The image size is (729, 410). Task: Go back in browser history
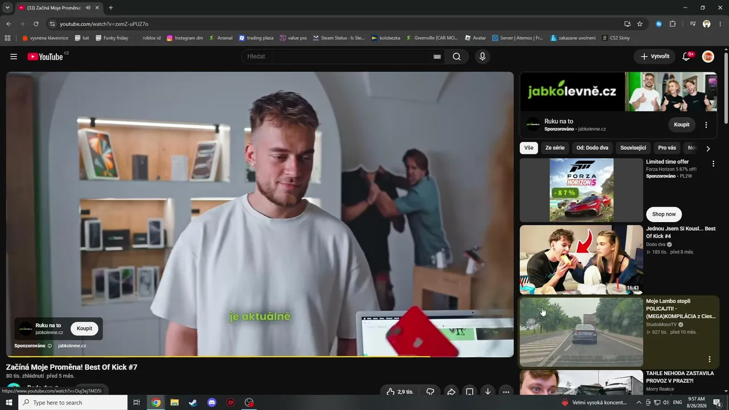[x=9, y=24]
